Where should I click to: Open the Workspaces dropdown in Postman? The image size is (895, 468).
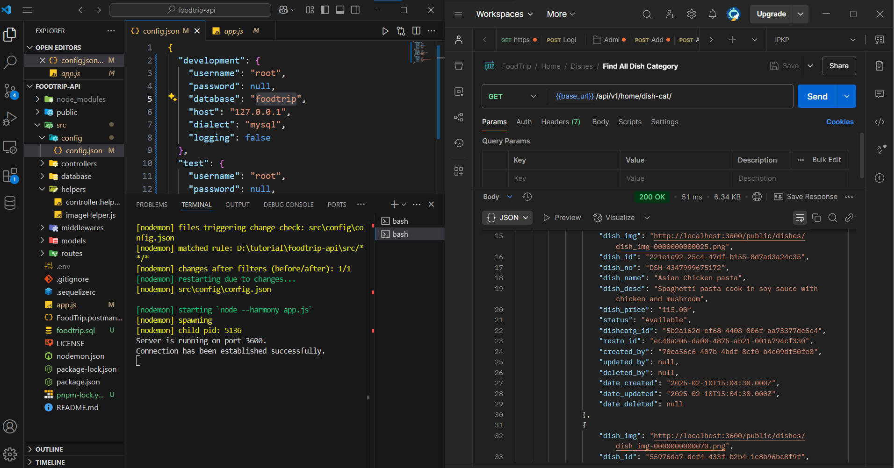click(505, 14)
